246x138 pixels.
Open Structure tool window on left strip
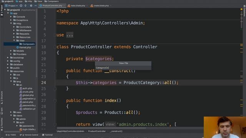(x=2, y=97)
